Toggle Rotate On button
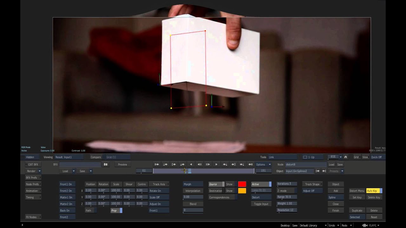 (159, 191)
